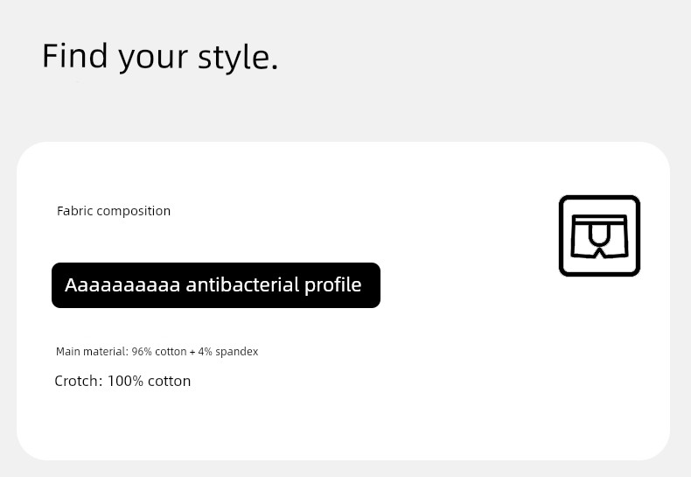Click 'Main material:' label text
The height and width of the screenshot is (477, 691).
pos(92,351)
